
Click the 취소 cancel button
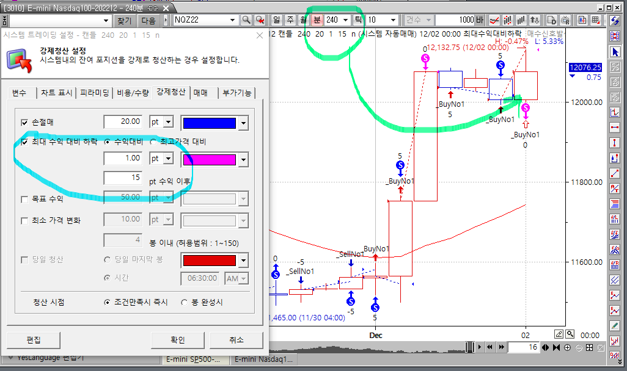[x=235, y=340]
